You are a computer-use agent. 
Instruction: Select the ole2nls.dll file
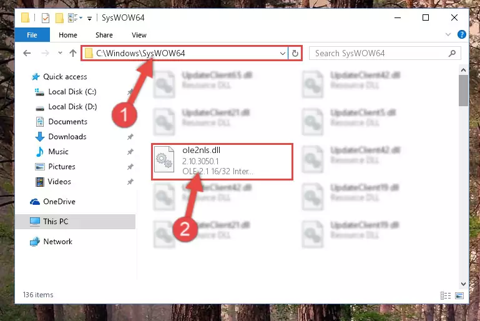[x=222, y=161]
